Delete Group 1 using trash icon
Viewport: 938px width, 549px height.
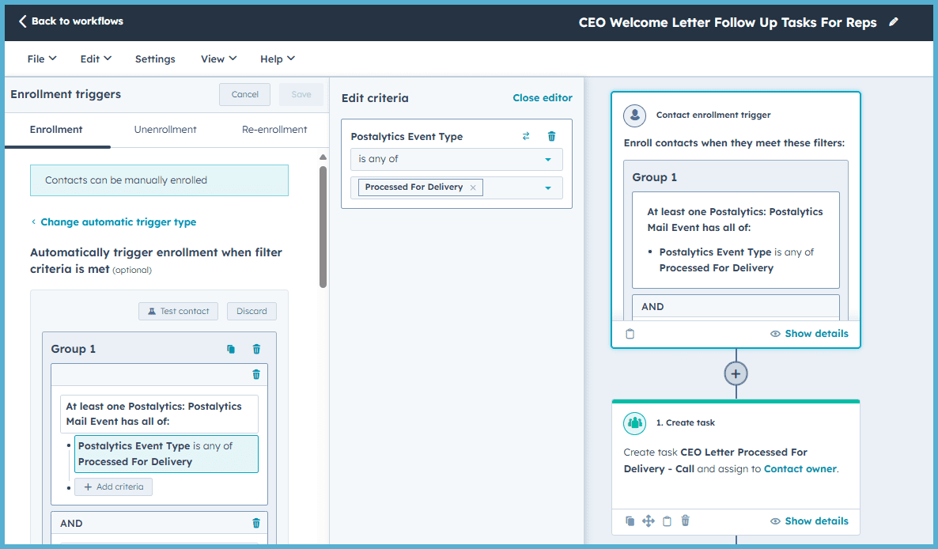click(x=256, y=349)
